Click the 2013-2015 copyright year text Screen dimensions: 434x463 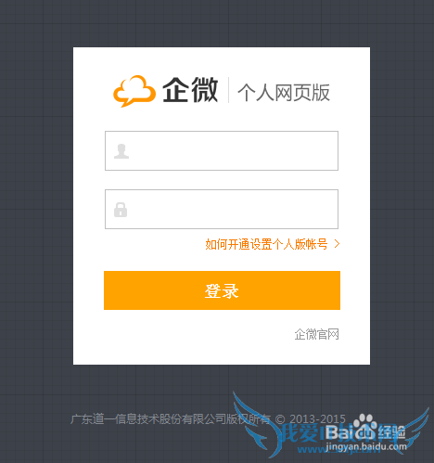coord(317,419)
